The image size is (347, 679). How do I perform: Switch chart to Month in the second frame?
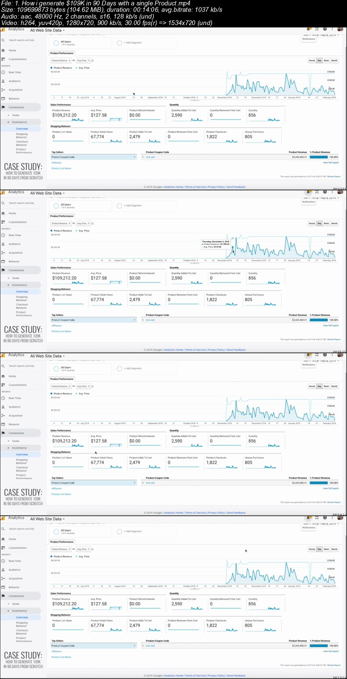point(334,224)
